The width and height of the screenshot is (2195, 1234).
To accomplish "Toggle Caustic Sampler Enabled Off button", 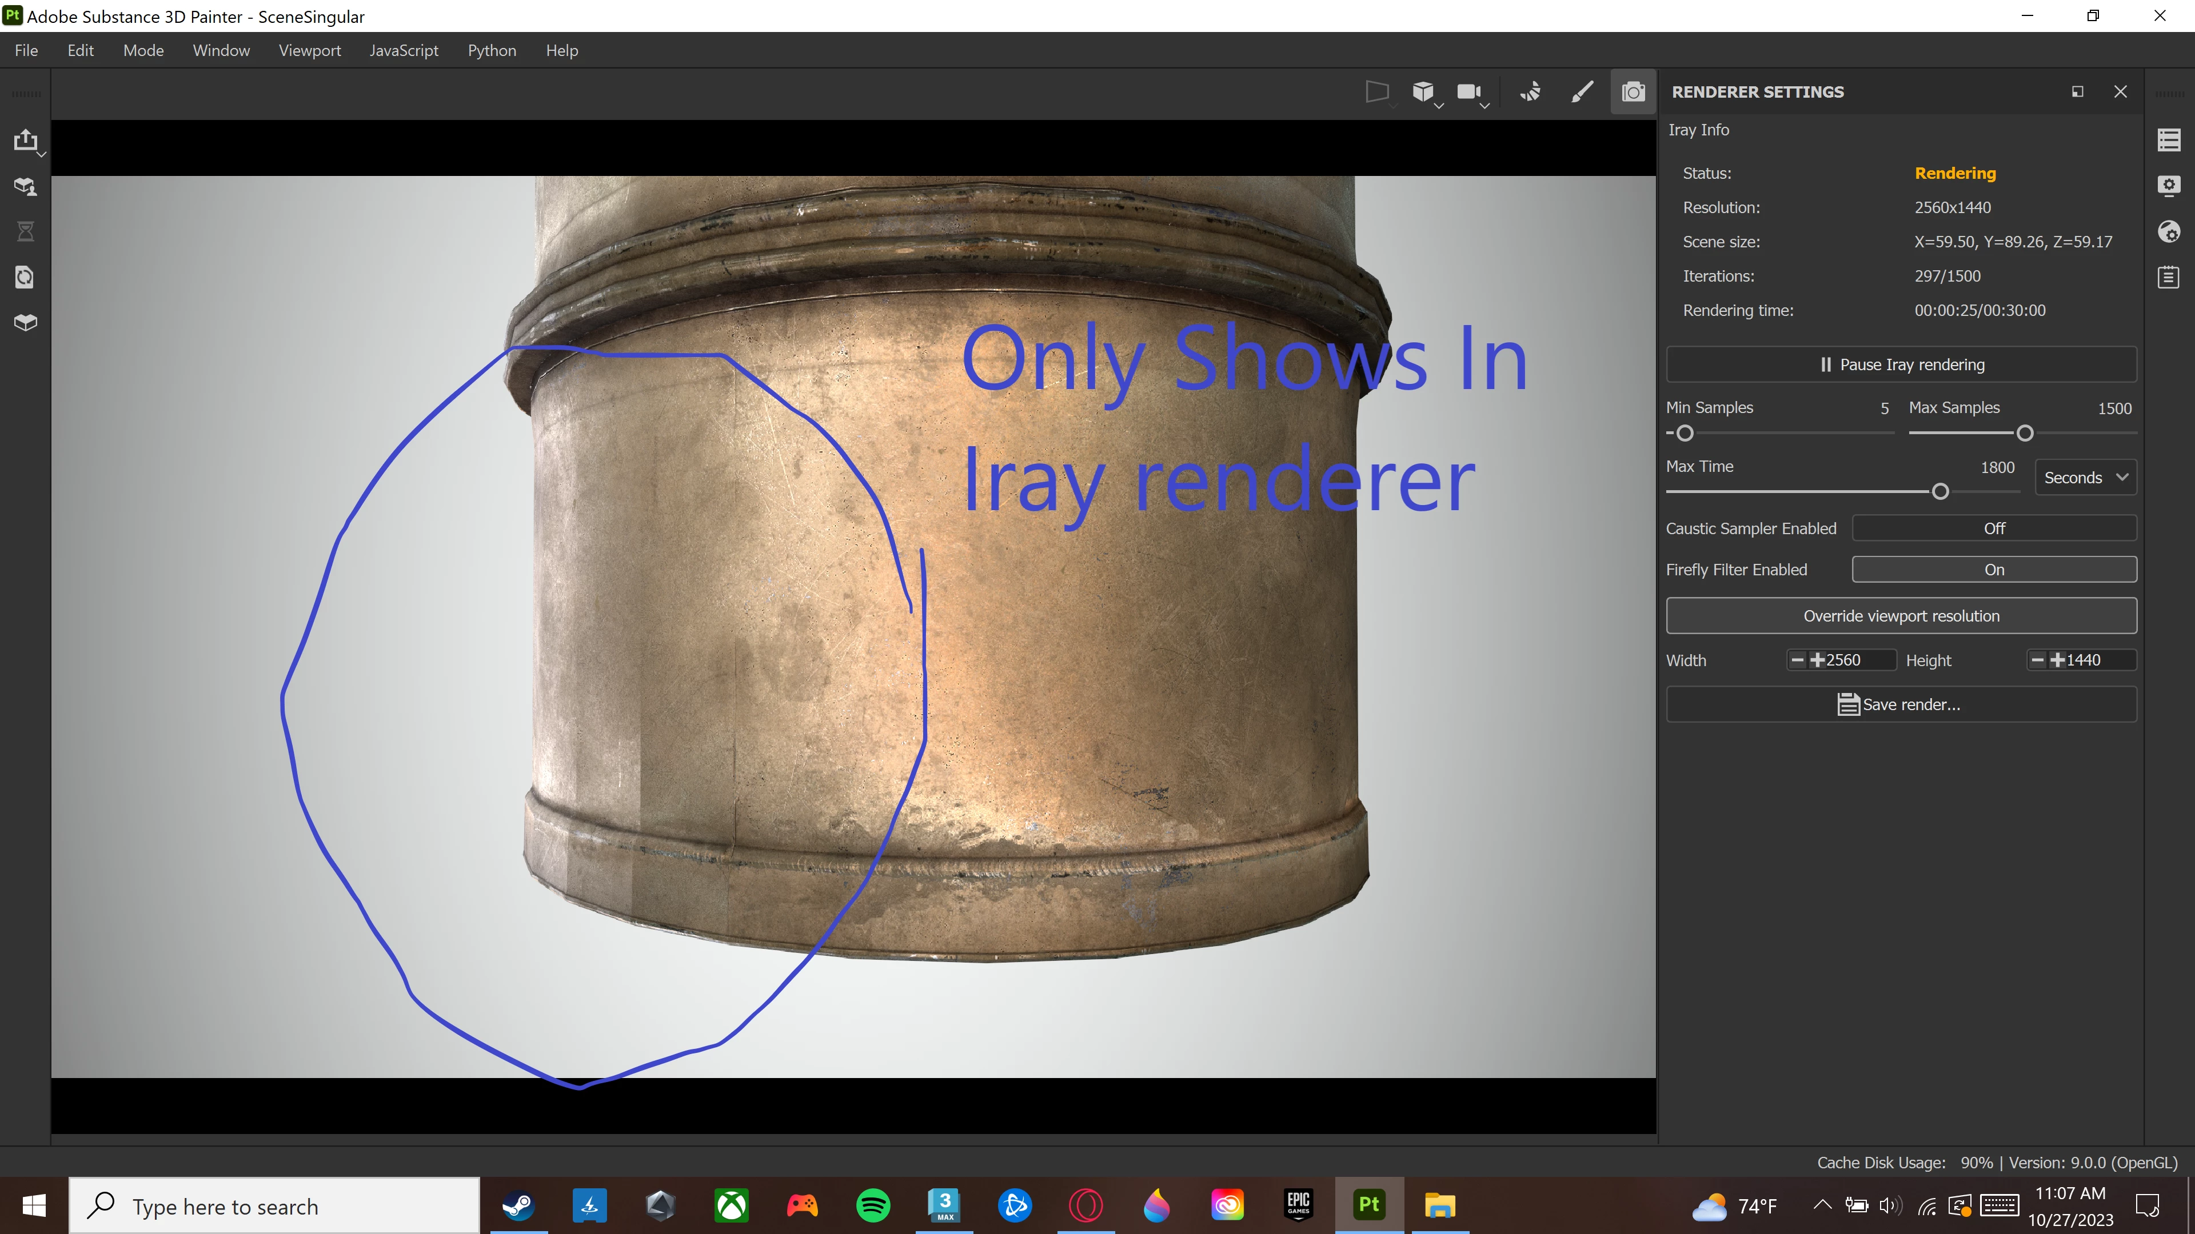I will point(1993,528).
